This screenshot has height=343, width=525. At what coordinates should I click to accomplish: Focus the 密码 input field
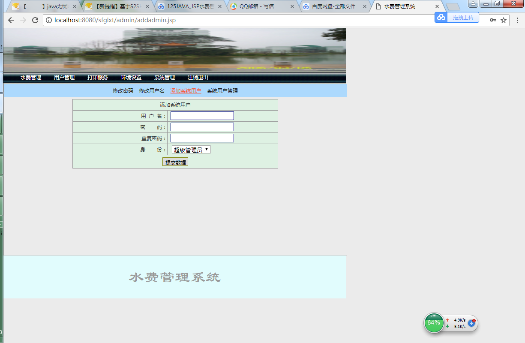tap(202, 127)
